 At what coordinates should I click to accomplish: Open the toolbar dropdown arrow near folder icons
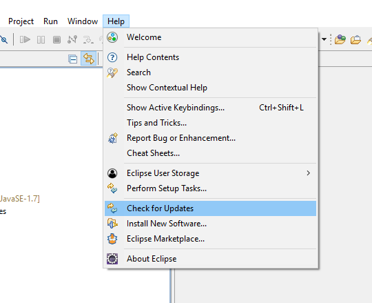[x=324, y=39]
